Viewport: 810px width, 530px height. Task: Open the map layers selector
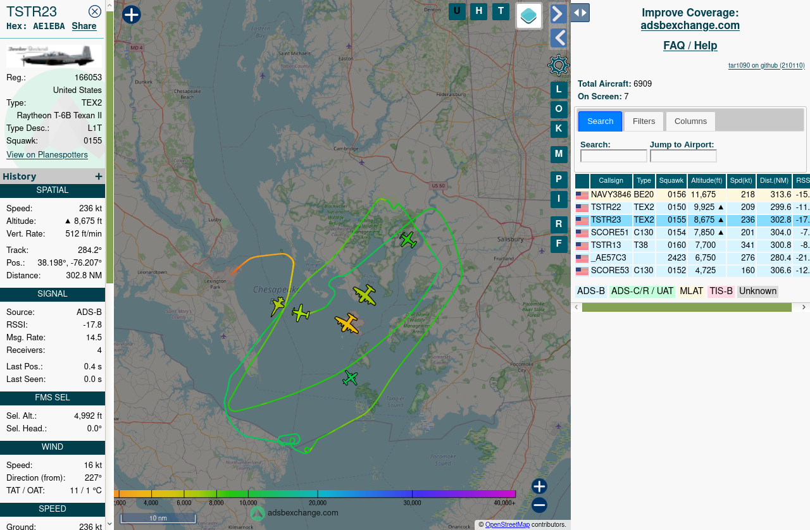[529, 16]
